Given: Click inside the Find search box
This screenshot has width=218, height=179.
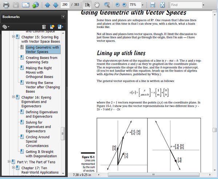Looking at the screenshot, I should coord(186,5).
